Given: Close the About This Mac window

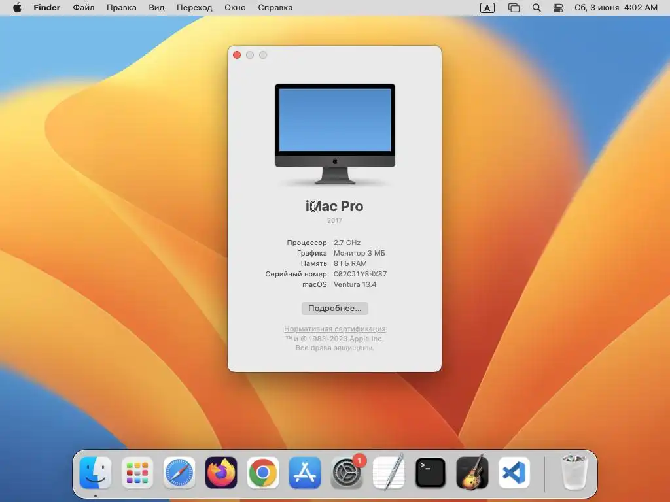Looking at the screenshot, I should coord(237,55).
